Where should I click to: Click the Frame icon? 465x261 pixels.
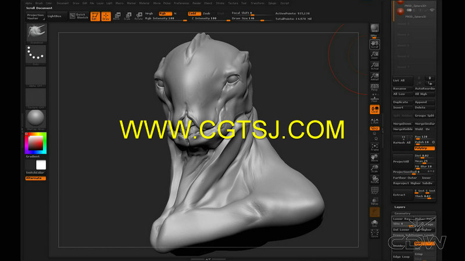pos(374,147)
